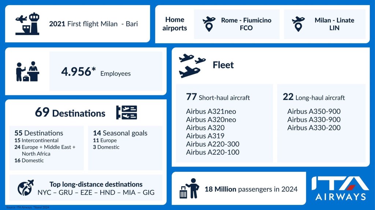Click the passenger with luggage icon
Image resolution: width=375 pixels, height=210 pixels.
coord(189,188)
